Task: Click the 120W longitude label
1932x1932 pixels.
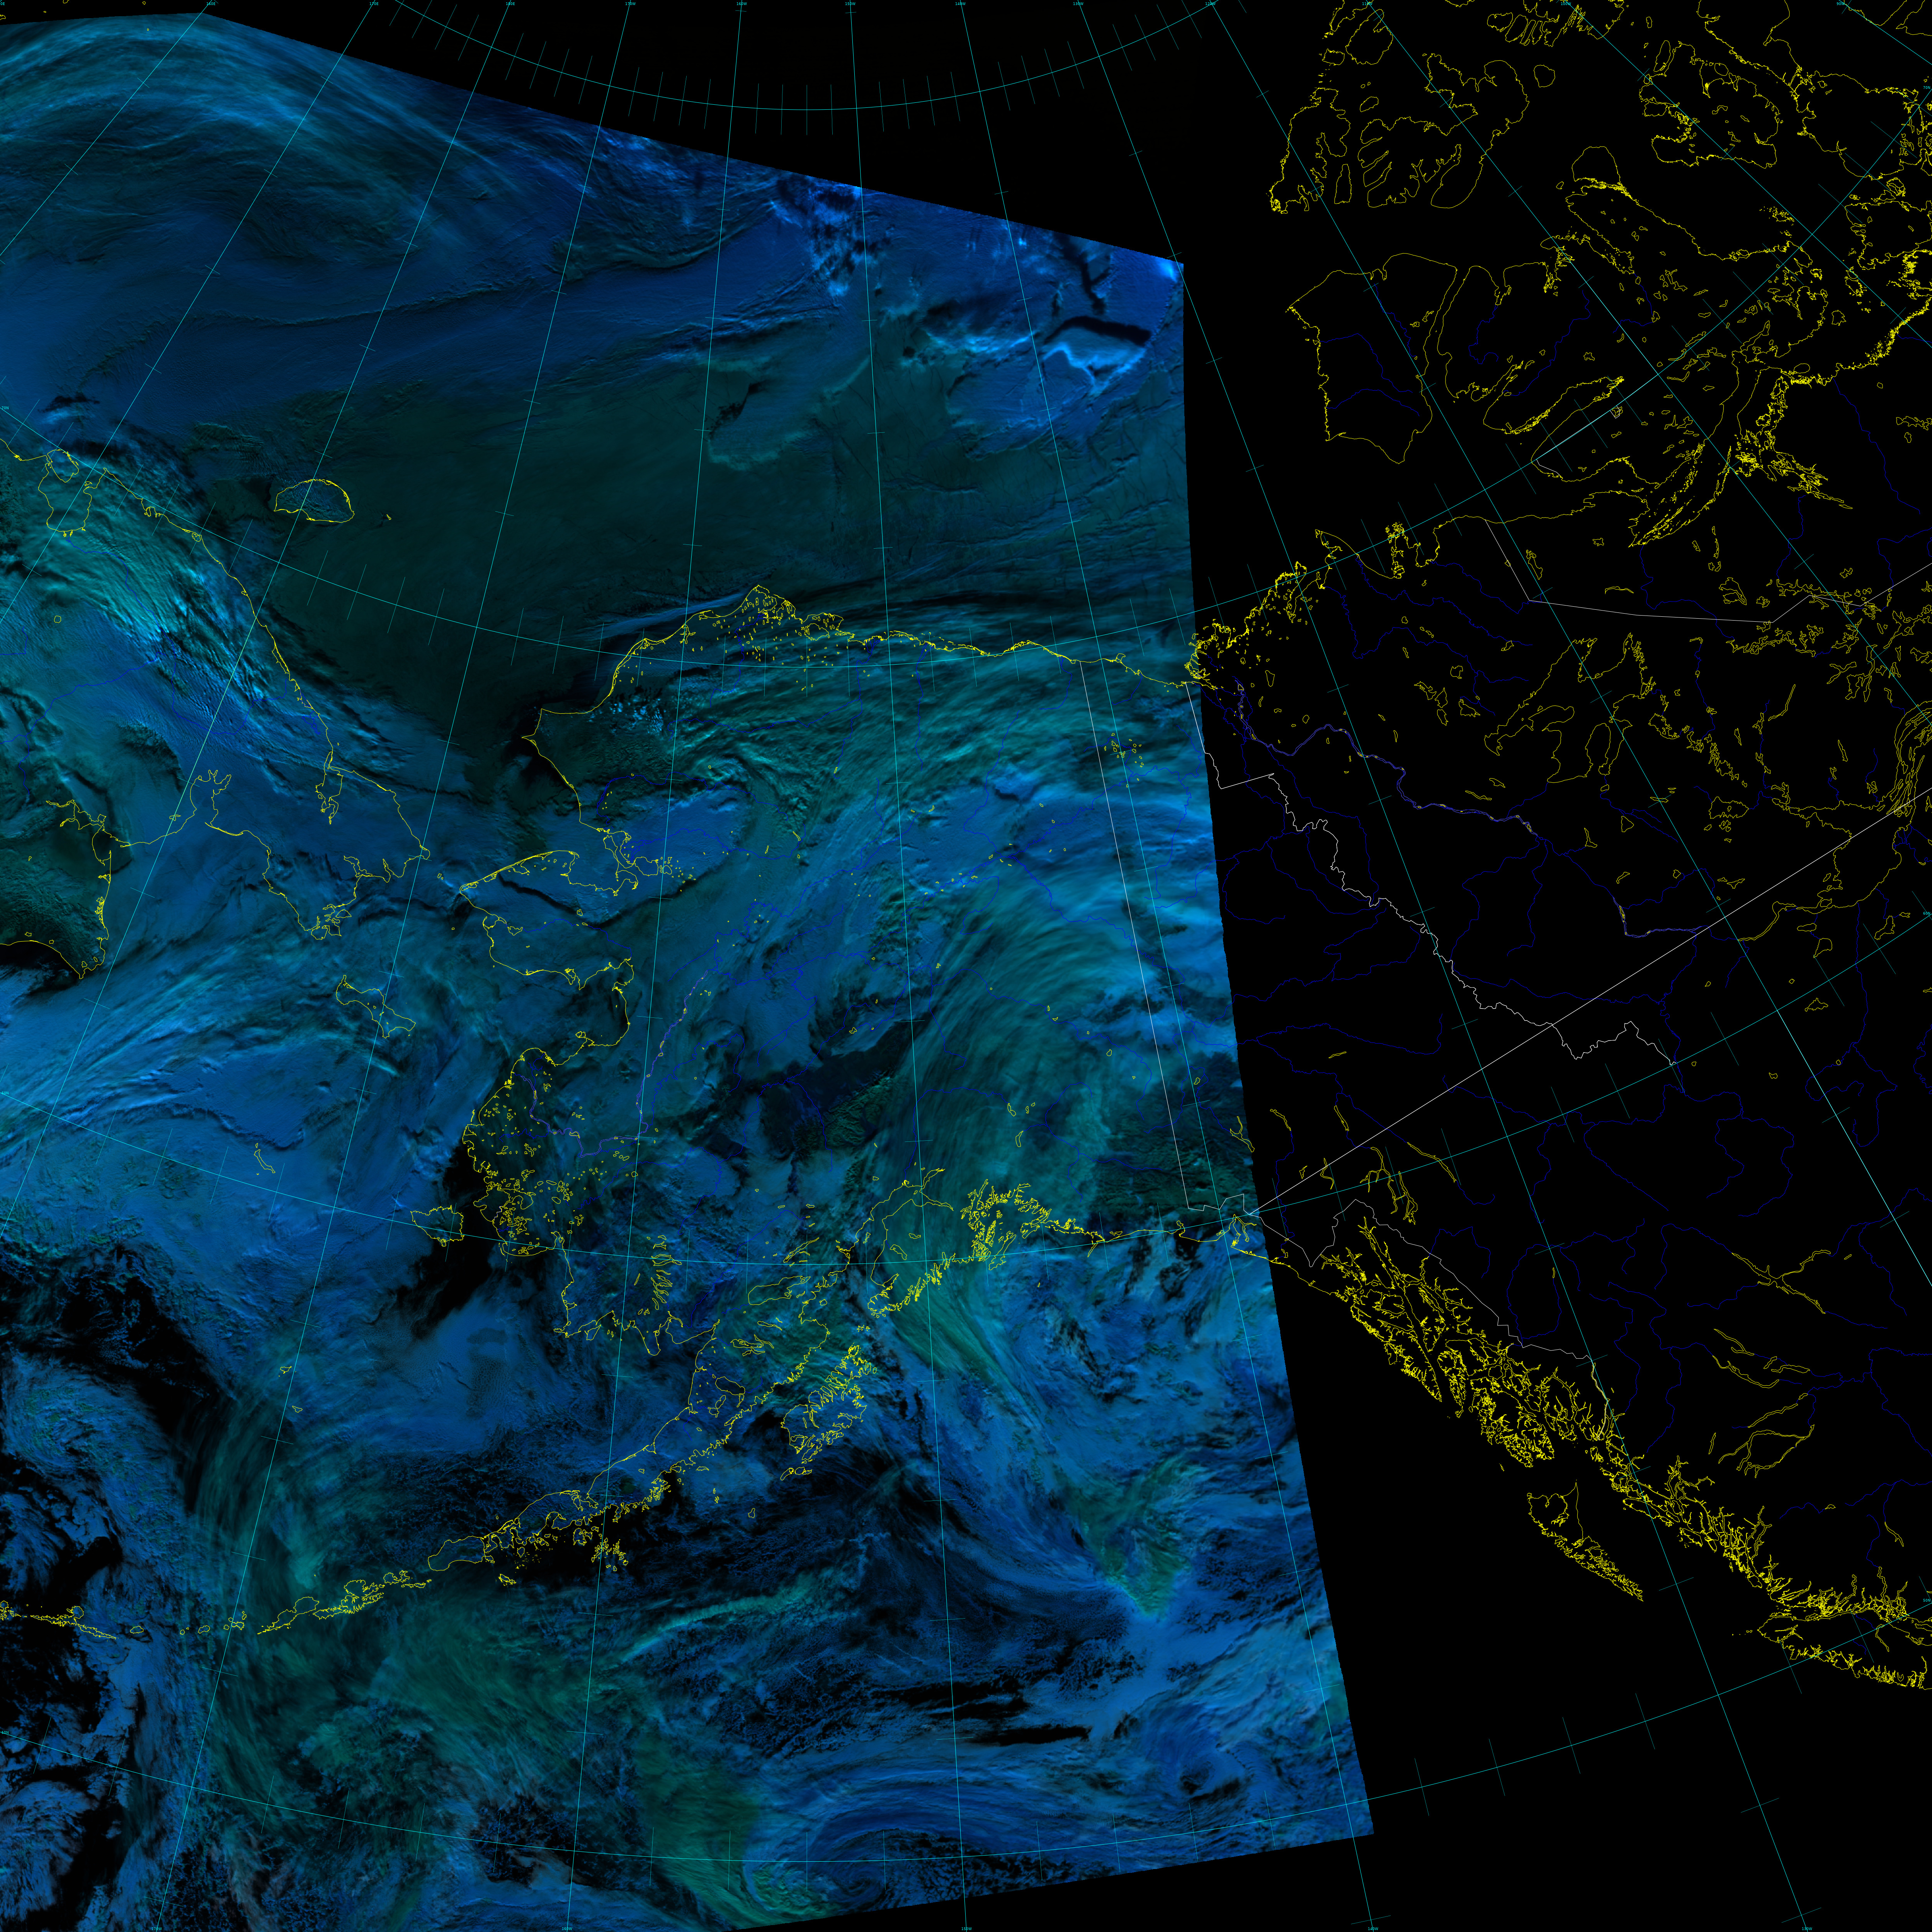Action: tap(1210, 4)
